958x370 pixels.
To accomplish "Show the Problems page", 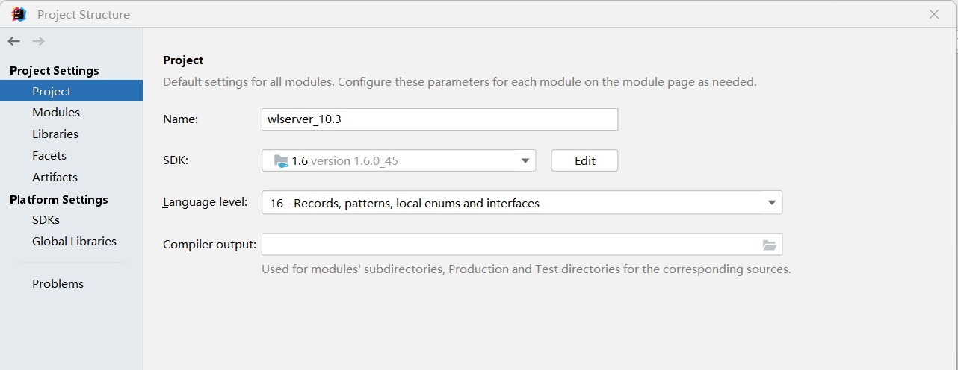I will tap(58, 283).
